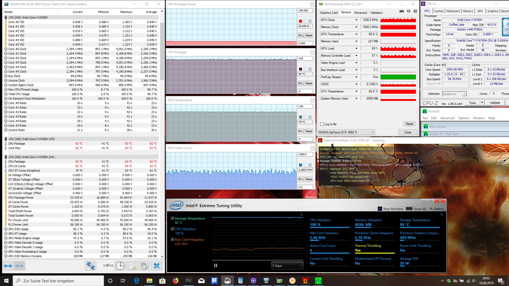This screenshot has height=286, width=509.
Task: Click HWiNFO expand columns arrows button
Action: pyautogui.click(x=8, y=266)
